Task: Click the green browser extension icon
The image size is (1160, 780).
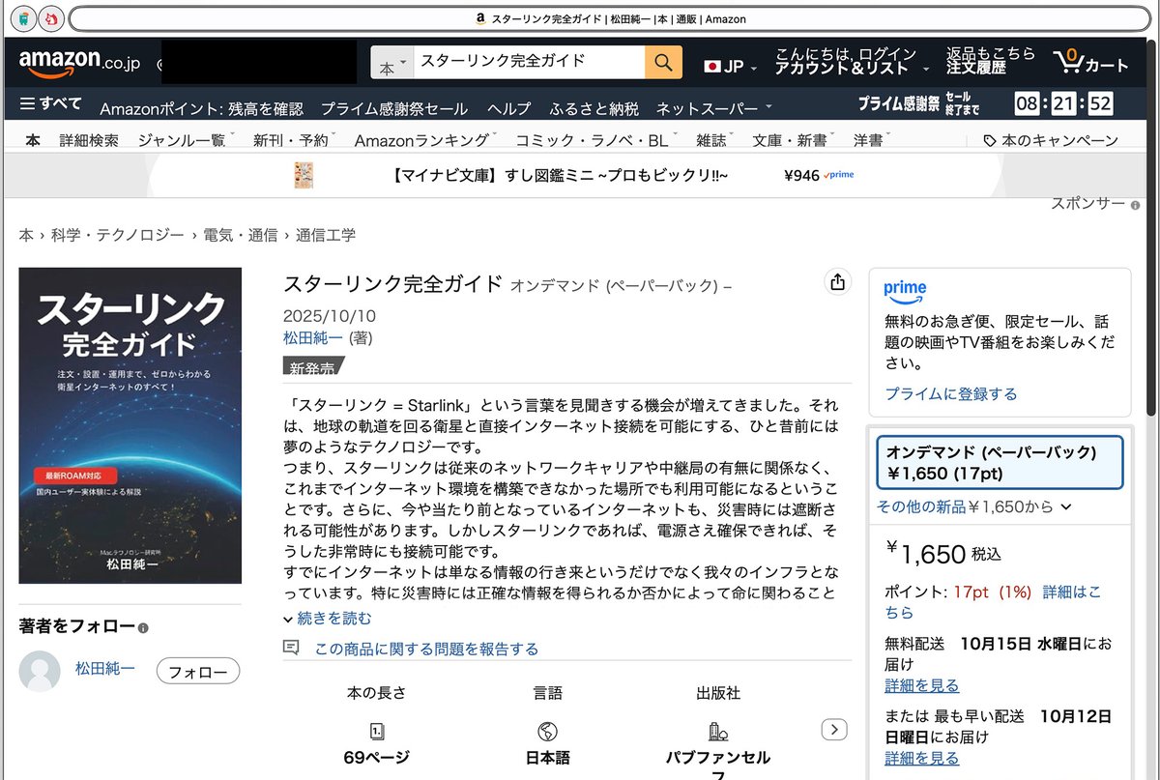Action: coord(24,18)
